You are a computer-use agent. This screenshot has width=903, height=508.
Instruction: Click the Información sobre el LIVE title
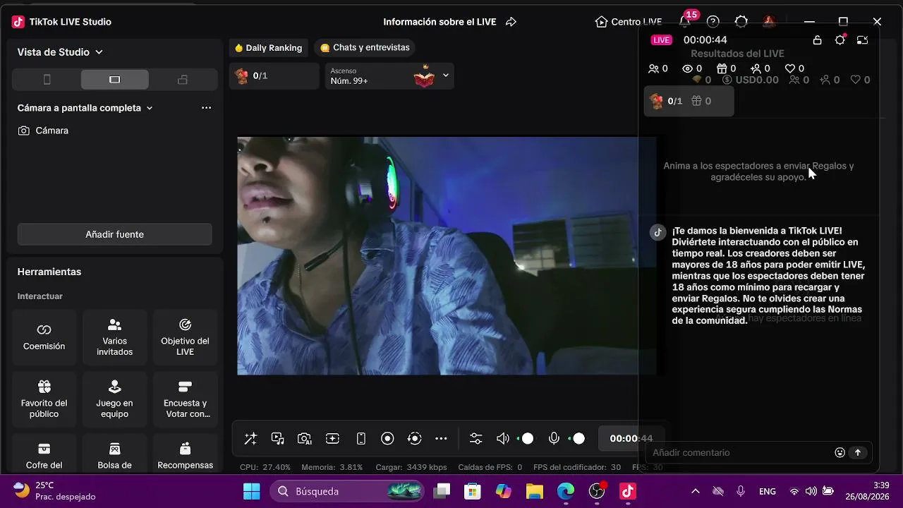pos(440,22)
